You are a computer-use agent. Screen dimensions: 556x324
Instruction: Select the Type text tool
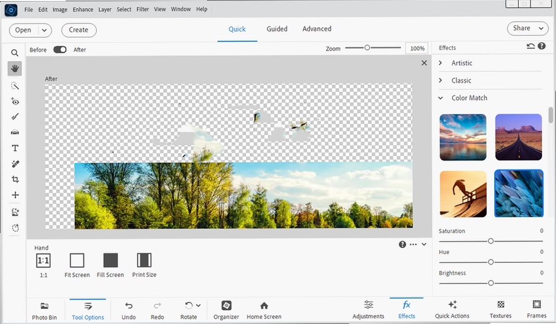[15, 148]
